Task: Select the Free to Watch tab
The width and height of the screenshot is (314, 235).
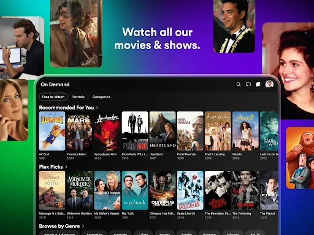Action: 53,97
